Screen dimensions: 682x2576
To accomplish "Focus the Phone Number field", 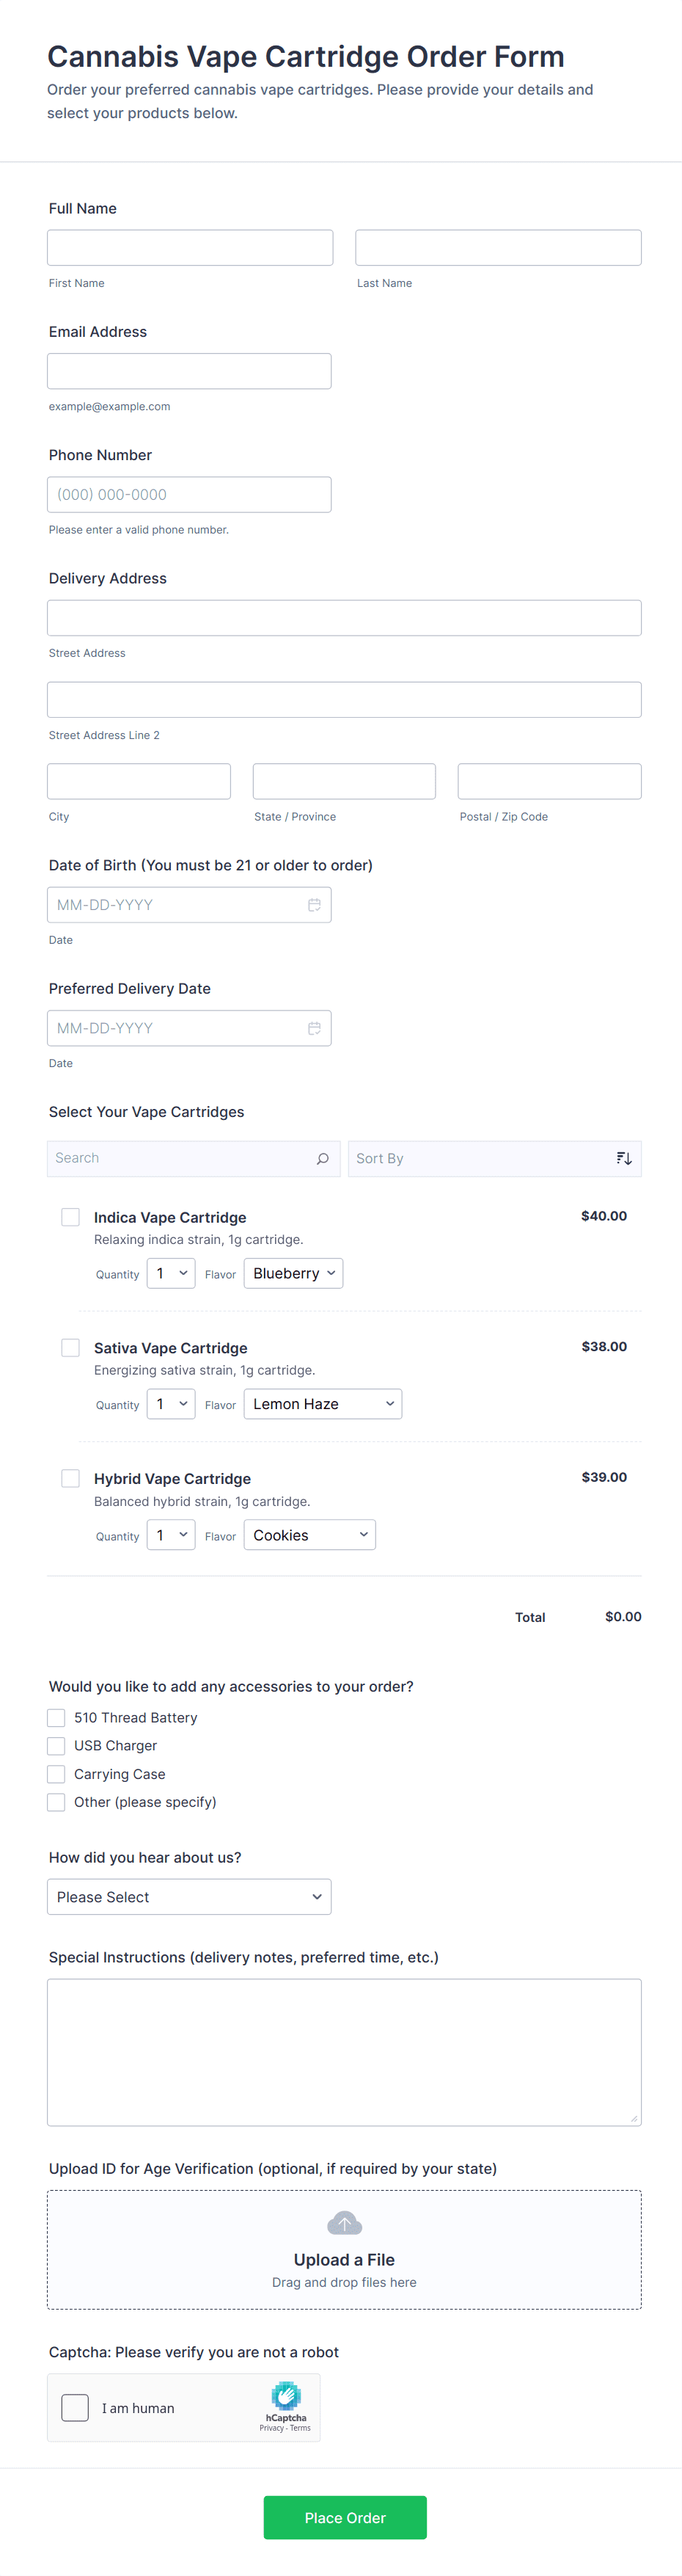I will 188,495.
